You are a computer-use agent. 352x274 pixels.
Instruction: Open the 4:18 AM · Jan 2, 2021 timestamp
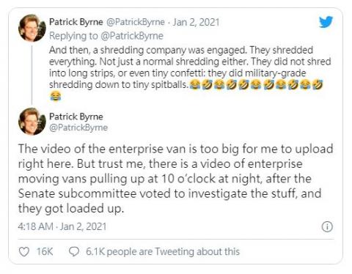(x=62, y=226)
